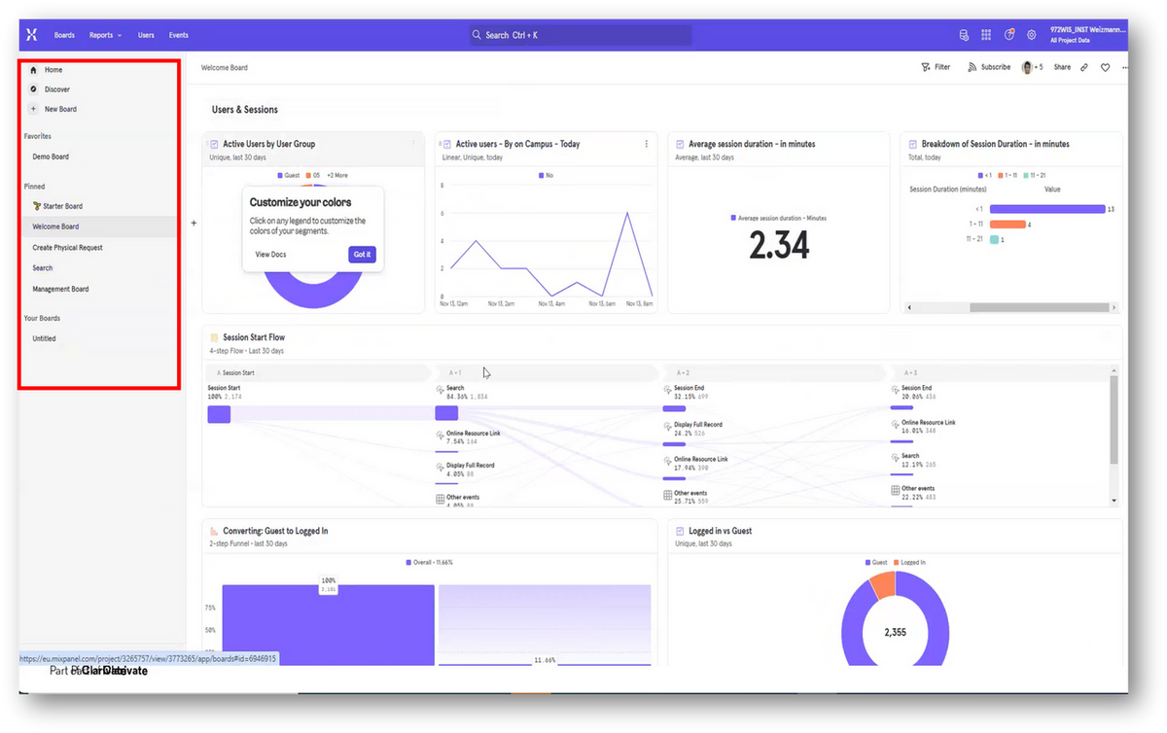
Task: Open the settings gear icon
Action: coord(1032,35)
